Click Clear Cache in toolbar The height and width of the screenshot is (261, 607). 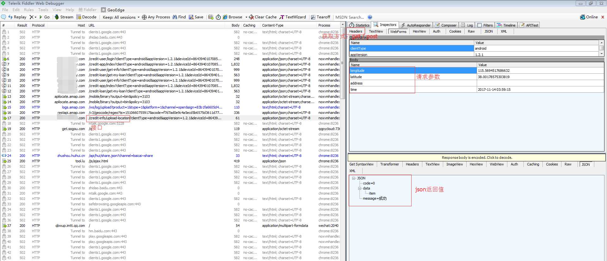pos(263,17)
